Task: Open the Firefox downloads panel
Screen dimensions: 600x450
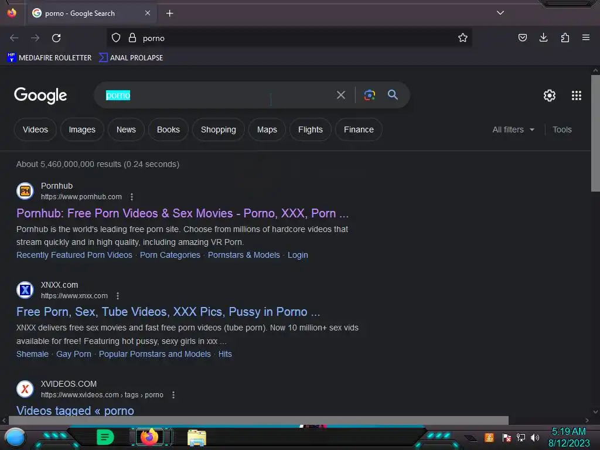Action: pyautogui.click(x=543, y=37)
